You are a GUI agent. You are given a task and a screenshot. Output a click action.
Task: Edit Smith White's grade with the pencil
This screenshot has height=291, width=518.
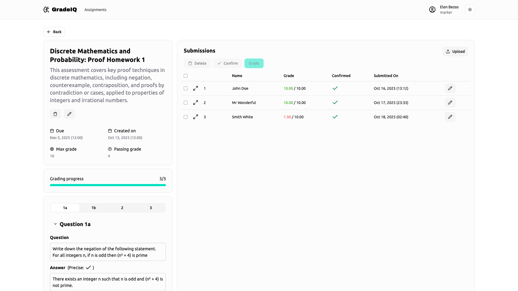coord(450,117)
